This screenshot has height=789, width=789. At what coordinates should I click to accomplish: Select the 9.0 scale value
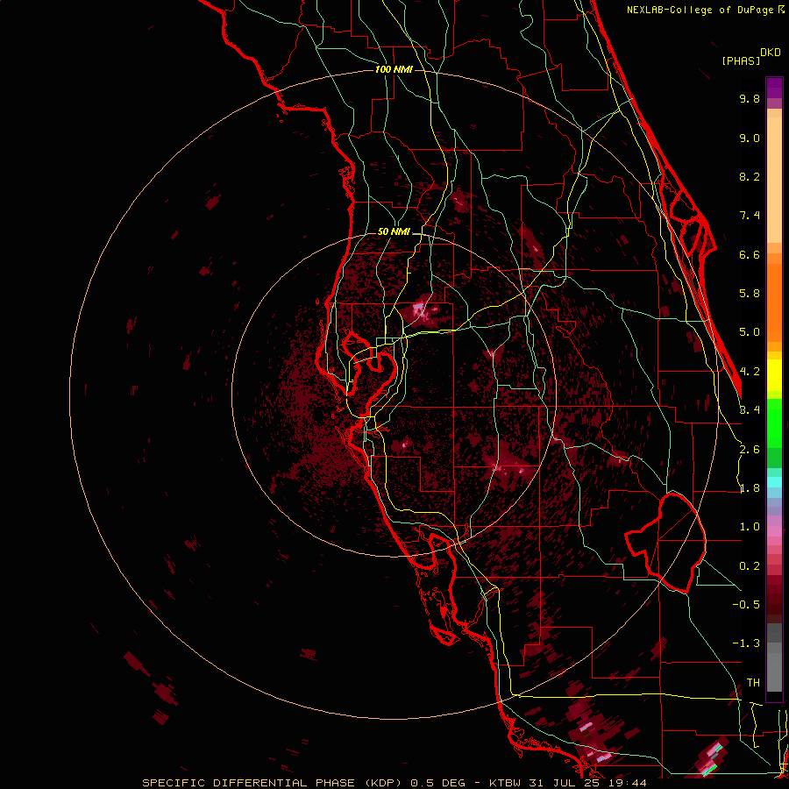click(x=750, y=138)
